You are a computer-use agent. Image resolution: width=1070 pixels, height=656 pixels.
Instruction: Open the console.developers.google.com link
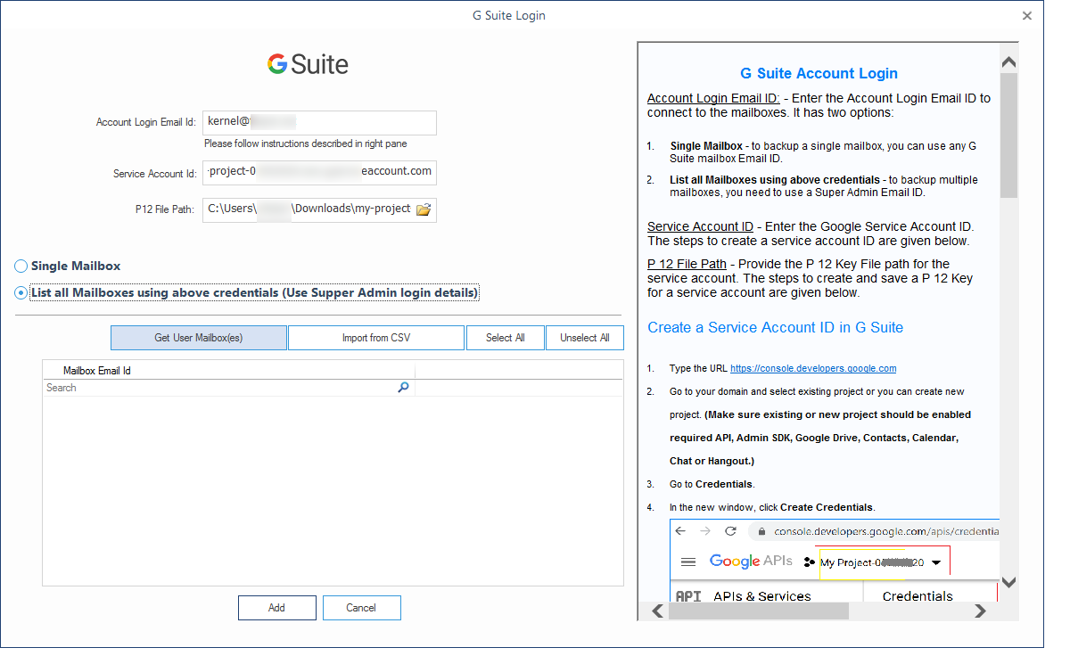[813, 368]
